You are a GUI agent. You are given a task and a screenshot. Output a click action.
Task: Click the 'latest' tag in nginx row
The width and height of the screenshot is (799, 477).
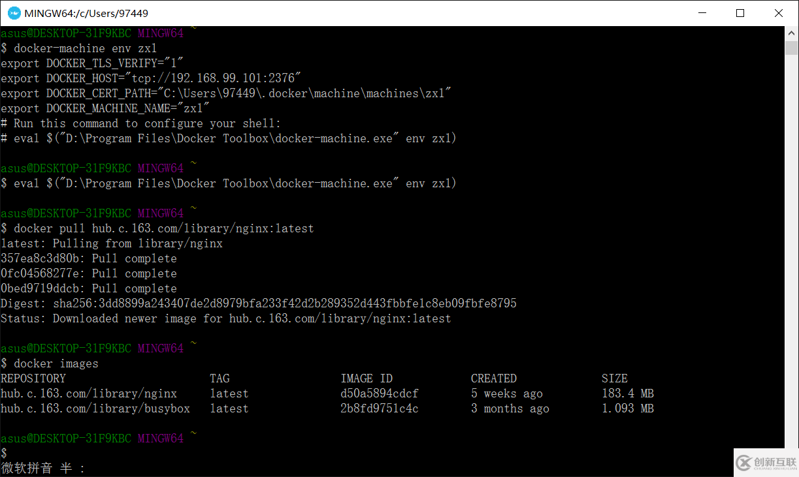click(229, 393)
